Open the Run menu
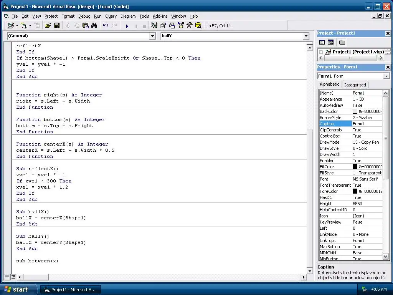The width and height of the screenshot is (393, 295). (98, 16)
